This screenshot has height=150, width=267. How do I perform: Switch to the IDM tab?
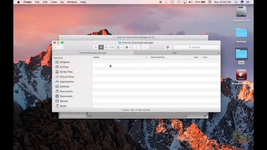pyautogui.click(x=175, y=53)
